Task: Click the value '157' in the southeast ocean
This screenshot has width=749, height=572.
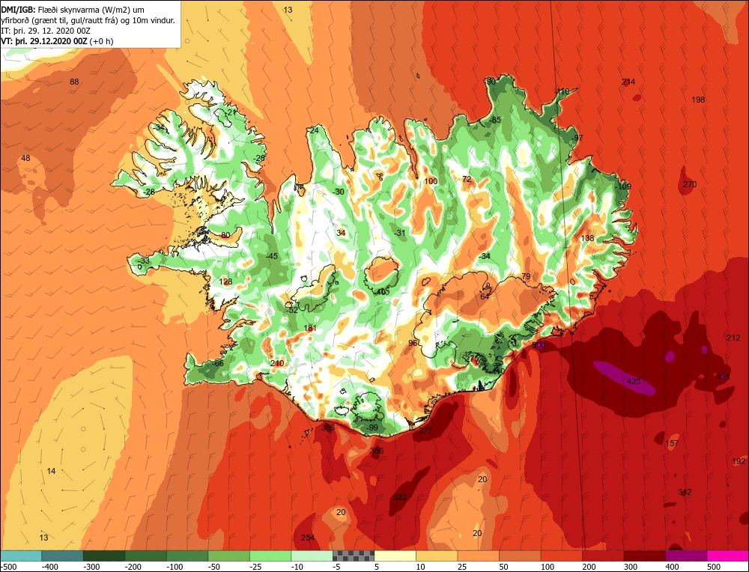Action: tap(672, 443)
